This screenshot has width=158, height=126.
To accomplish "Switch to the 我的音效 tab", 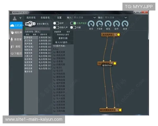I will [x=31, y=18].
